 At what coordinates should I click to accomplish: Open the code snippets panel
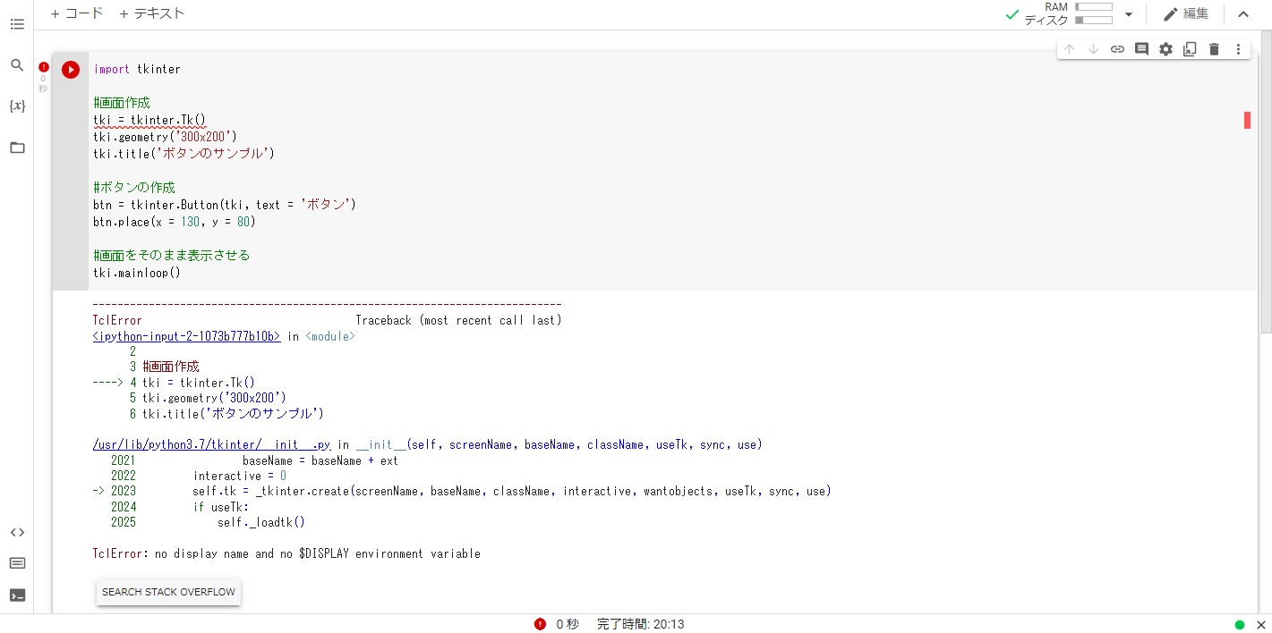pos(17,532)
